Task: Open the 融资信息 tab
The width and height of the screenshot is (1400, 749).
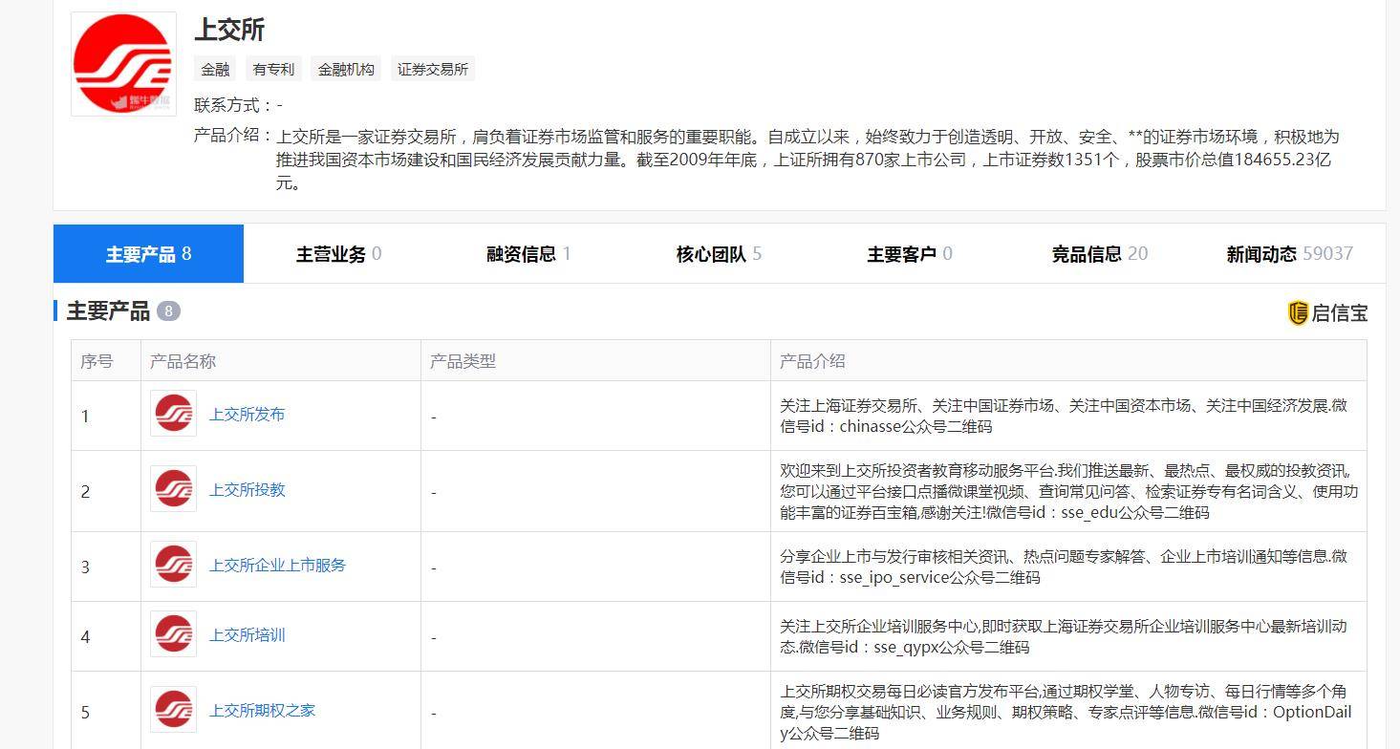Action: pyautogui.click(x=528, y=254)
